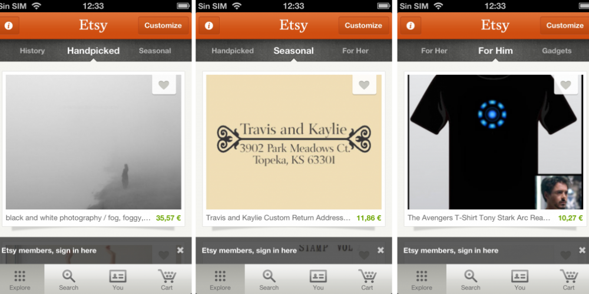The height and width of the screenshot is (294, 589).
Task: Select For Her tab beside Seasonal
Action: pyautogui.click(x=355, y=51)
